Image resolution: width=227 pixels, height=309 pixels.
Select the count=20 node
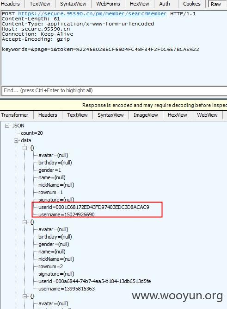tap(32, 133)
